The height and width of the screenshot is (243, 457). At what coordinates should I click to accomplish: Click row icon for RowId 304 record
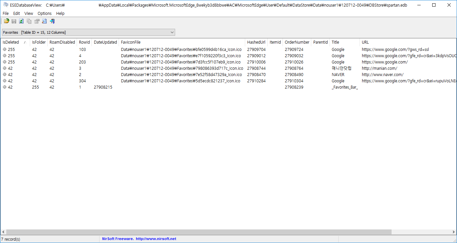[x=5, y=81]
